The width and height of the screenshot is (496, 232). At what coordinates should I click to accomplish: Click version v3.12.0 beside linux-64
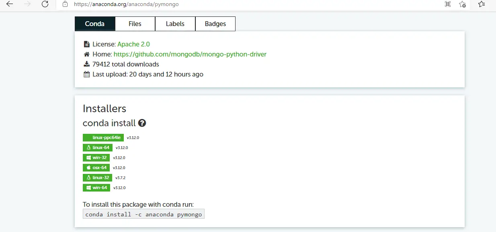click(x=122, y=148)
